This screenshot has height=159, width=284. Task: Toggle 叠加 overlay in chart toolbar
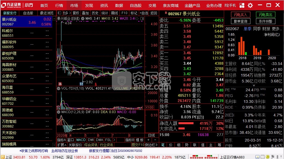click(85, 13)
